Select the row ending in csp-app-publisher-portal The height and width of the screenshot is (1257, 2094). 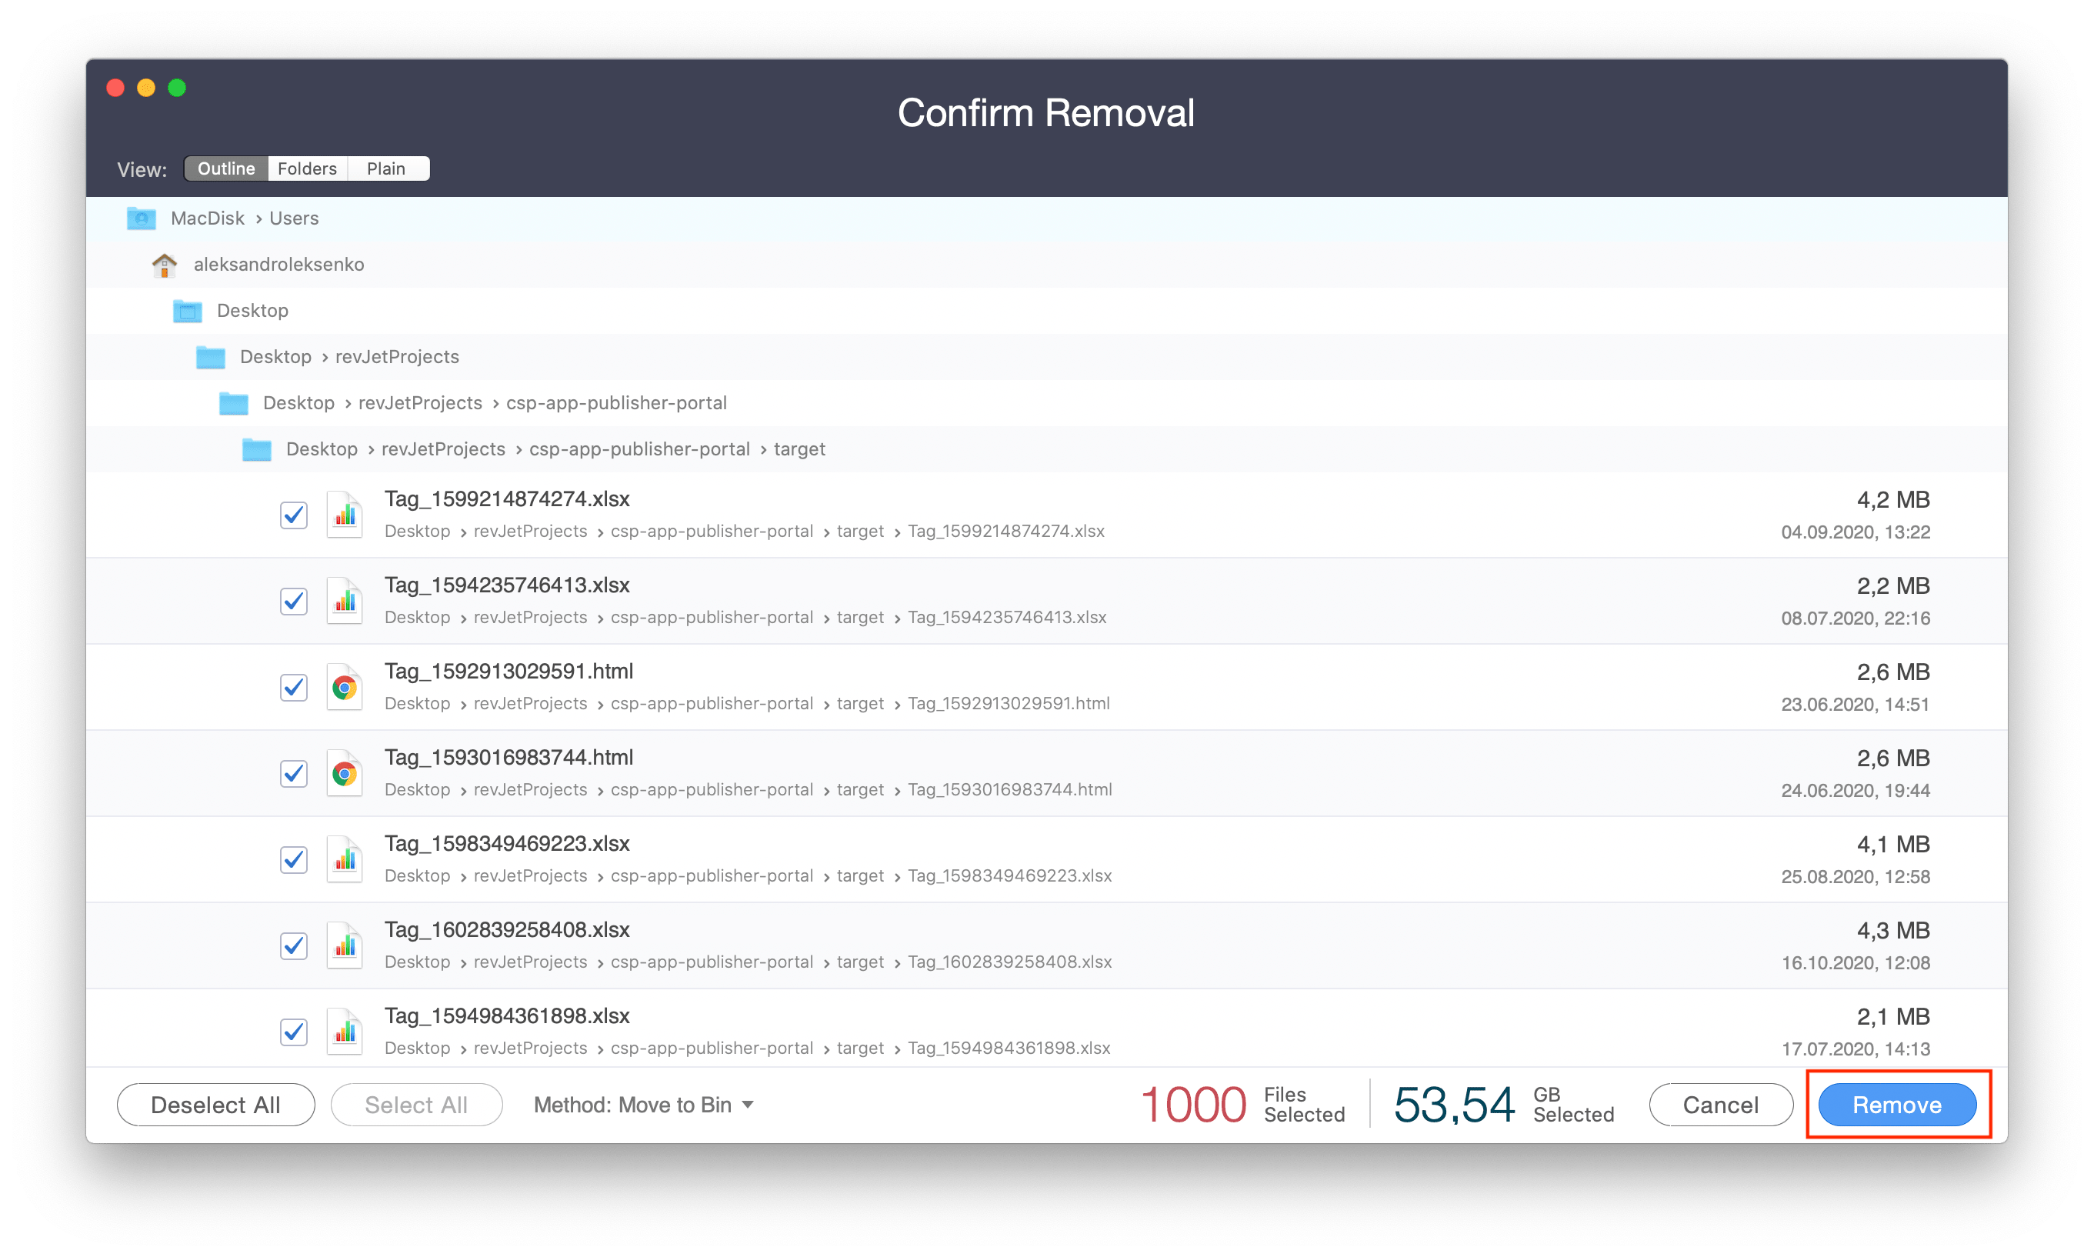1047,403
